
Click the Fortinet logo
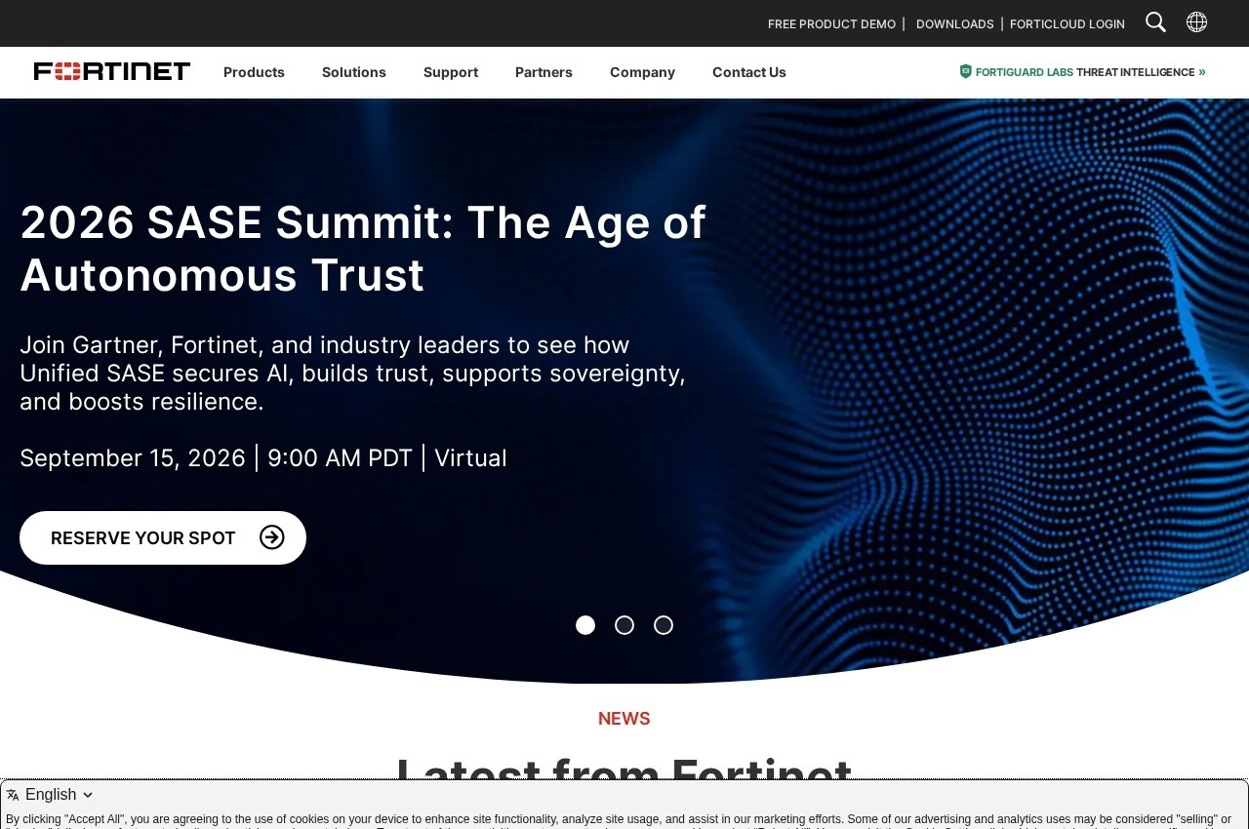112,71
